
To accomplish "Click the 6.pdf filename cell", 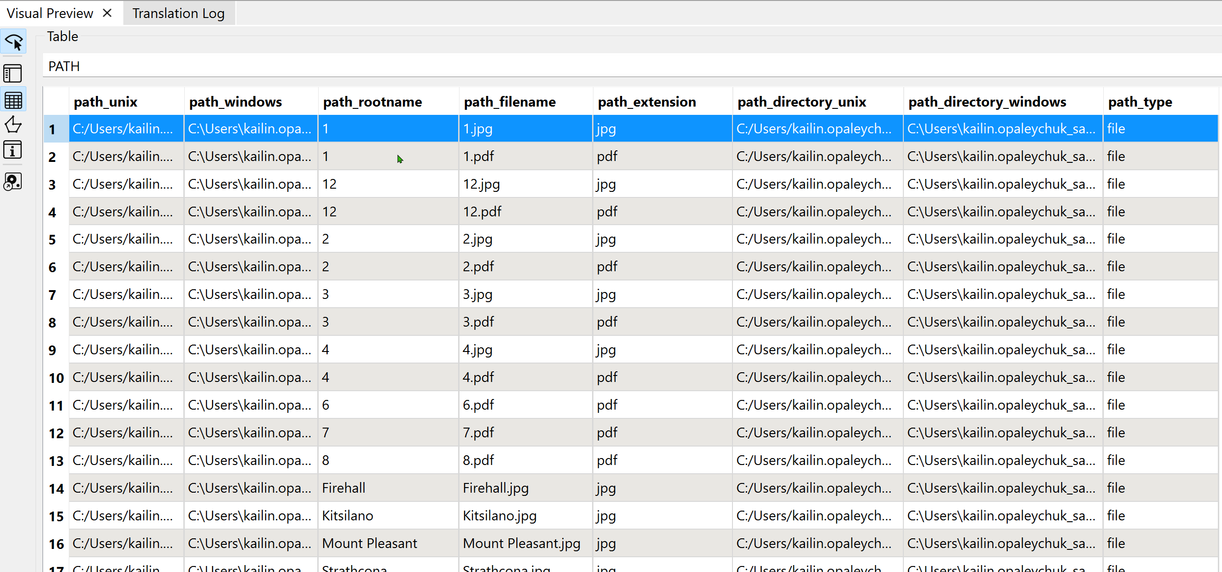I will tap(526, 405).
